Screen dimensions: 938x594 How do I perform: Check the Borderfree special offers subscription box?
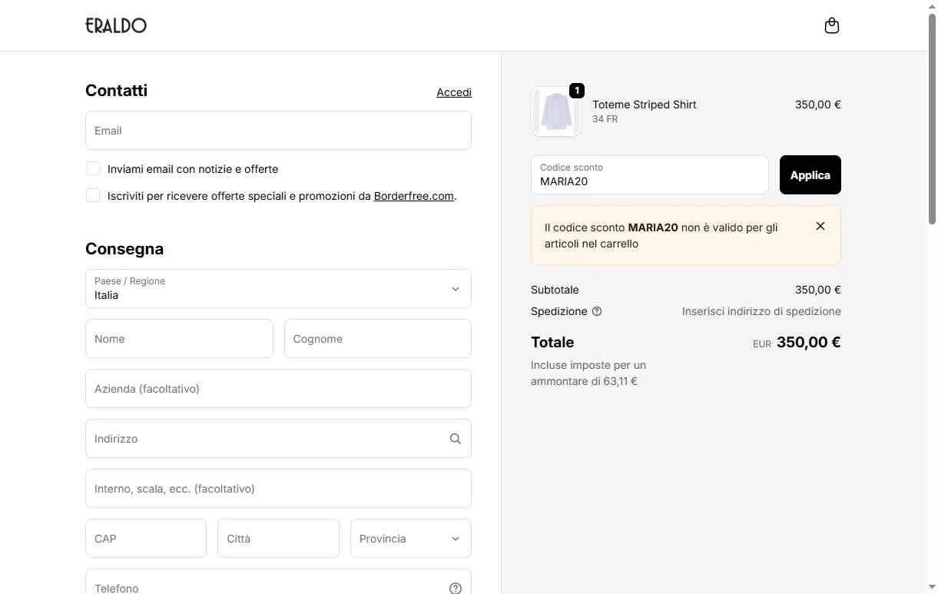pyautogui.click(x=93, y=195)
